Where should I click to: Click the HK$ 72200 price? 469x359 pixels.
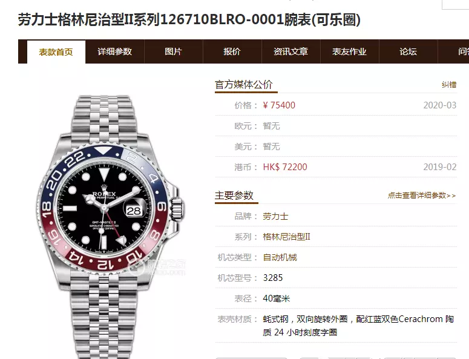click(285, 167)
